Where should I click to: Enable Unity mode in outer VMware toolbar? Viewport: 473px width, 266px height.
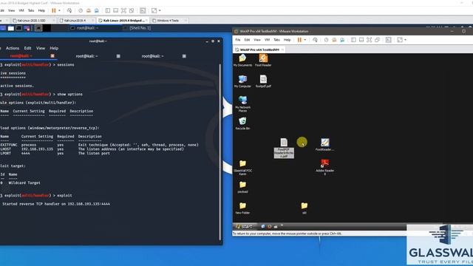[132, 10]
